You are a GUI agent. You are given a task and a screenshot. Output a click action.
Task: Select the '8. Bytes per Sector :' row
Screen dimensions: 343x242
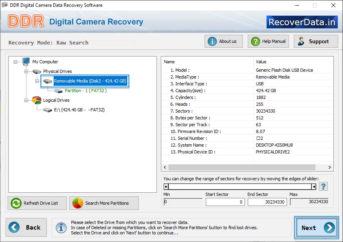pos(247,118)
